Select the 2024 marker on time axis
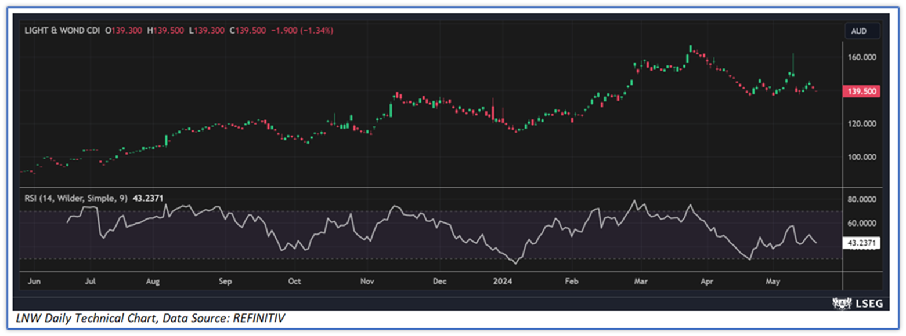This screenshot has height=336, width=906. pyautogui.click(x=503, y=282)
